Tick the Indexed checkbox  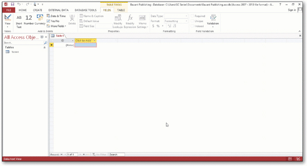(192, 26)
